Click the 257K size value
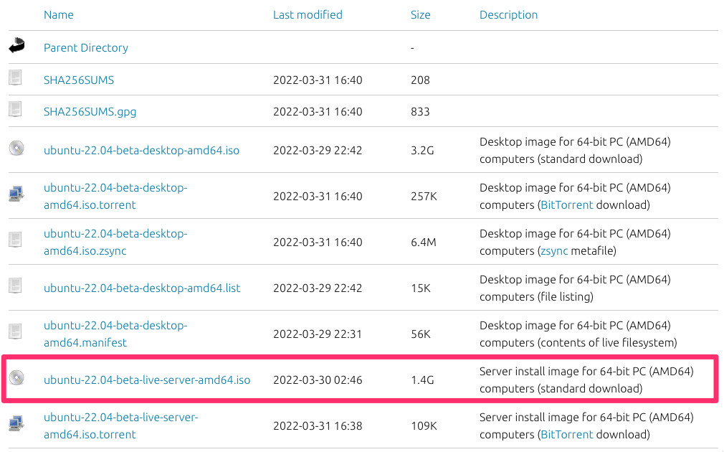Screen dimensions: 724x452 pos(424,197)
